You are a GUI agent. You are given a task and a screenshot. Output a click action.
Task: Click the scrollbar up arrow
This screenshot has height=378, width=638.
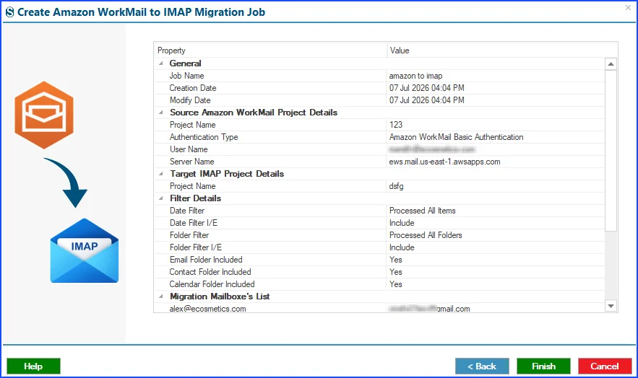[611, 63]
